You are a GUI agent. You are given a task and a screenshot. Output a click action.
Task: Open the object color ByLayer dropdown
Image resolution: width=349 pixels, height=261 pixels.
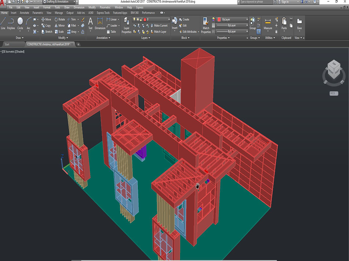pos(233,19)
